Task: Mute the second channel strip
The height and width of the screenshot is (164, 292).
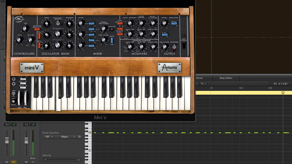Action: pyautogui.click(x=26, y=162)
